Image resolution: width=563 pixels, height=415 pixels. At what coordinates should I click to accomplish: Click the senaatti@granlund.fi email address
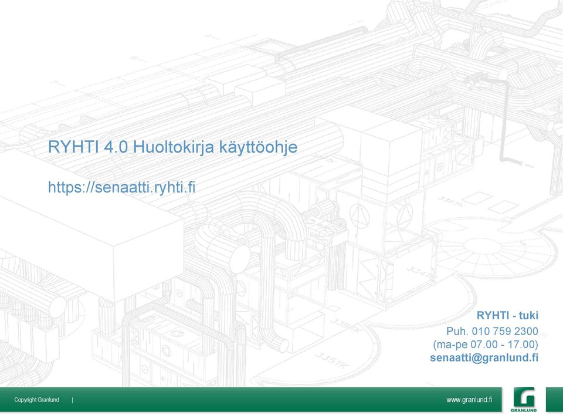tap(484, 357)
